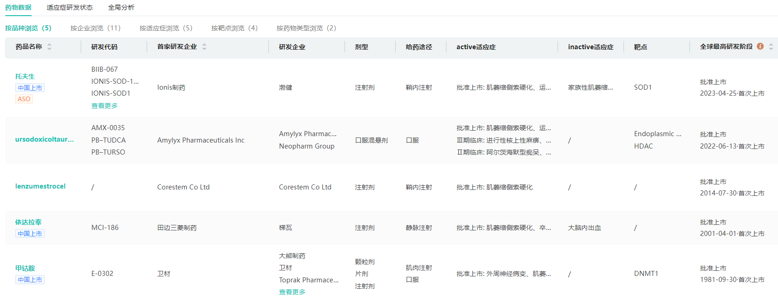Sort by 首家研发企业 column arrows
The height and width of the screenshot is (298, 778).
point(204,47)
